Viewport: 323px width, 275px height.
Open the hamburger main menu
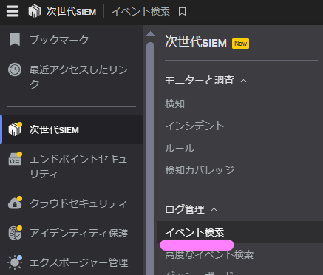point(13,11)
